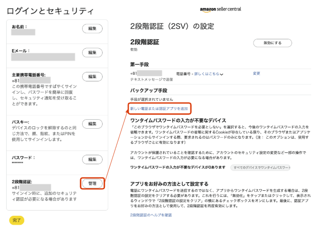Click すべてのデバイスでワンタイムパスワード button
This screenshot has width=321, height=230.
260,168
